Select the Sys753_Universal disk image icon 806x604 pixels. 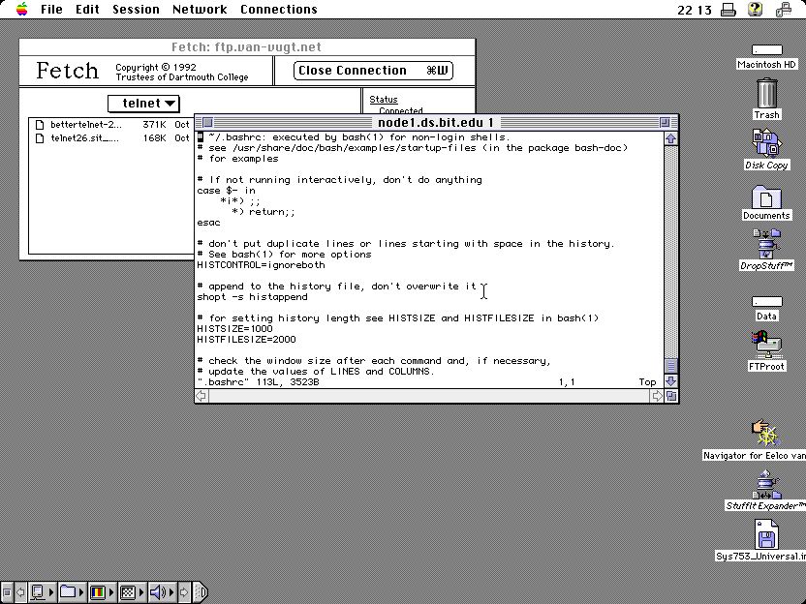pos(766,534)
